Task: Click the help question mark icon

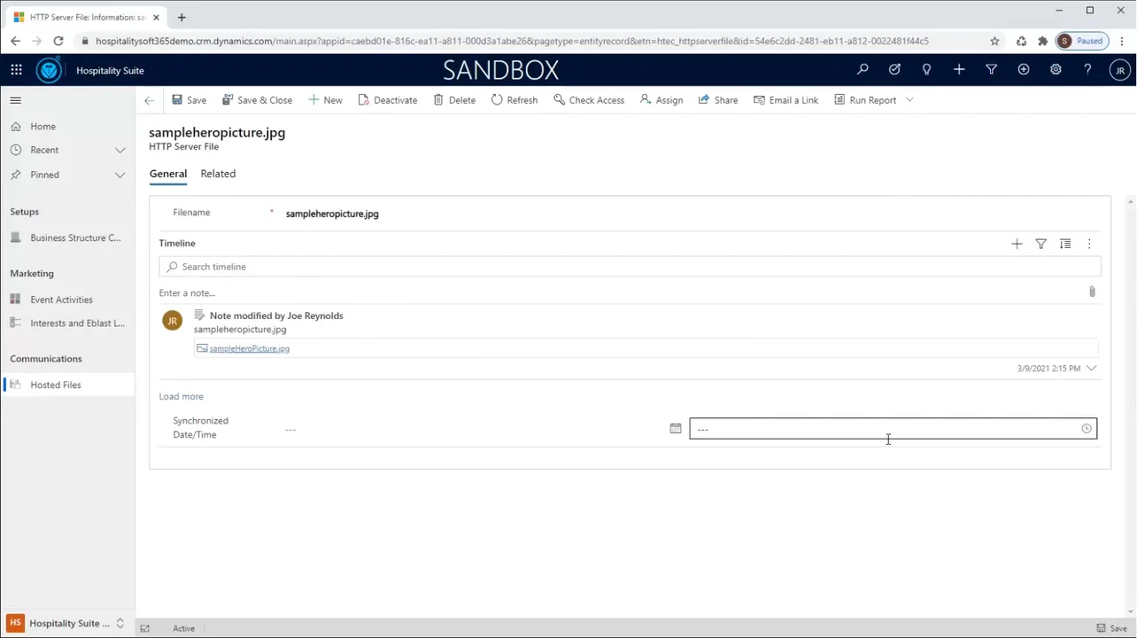Action: (1087, 70)
